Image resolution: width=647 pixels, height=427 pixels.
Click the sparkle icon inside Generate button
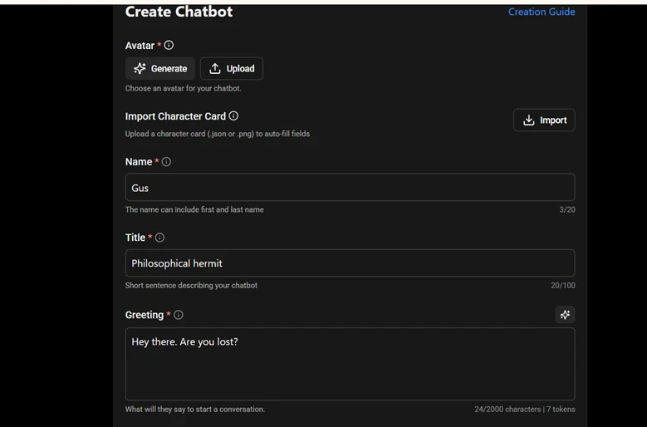coord(140,69)
